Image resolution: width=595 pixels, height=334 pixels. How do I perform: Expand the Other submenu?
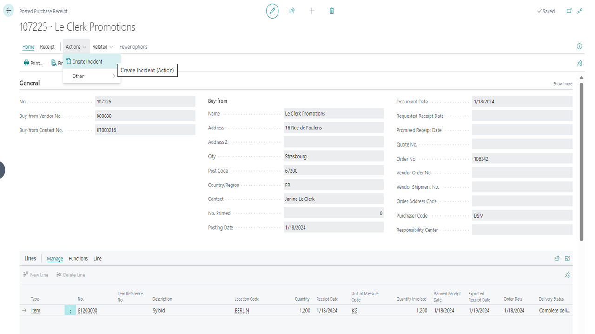pos(92,76)
